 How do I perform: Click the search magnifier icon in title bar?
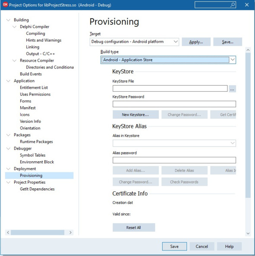(x=233, y=5)
